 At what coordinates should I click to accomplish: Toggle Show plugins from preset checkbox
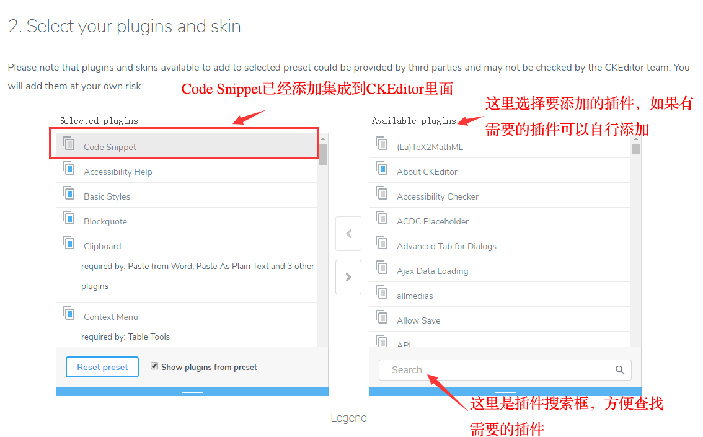pos(154,366)
